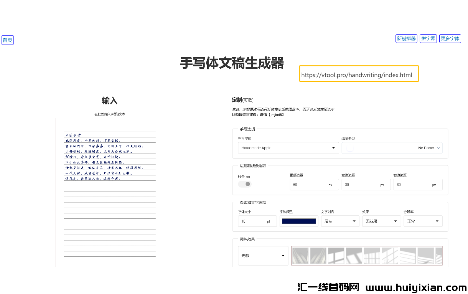Click the 首页 home link
Image resolution: width=468 pixels, height=294 pixels.
[7, 40]
